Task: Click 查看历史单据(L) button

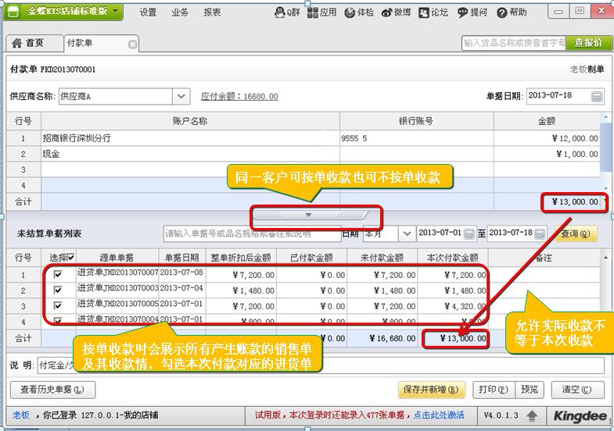Action: (52, 390)
